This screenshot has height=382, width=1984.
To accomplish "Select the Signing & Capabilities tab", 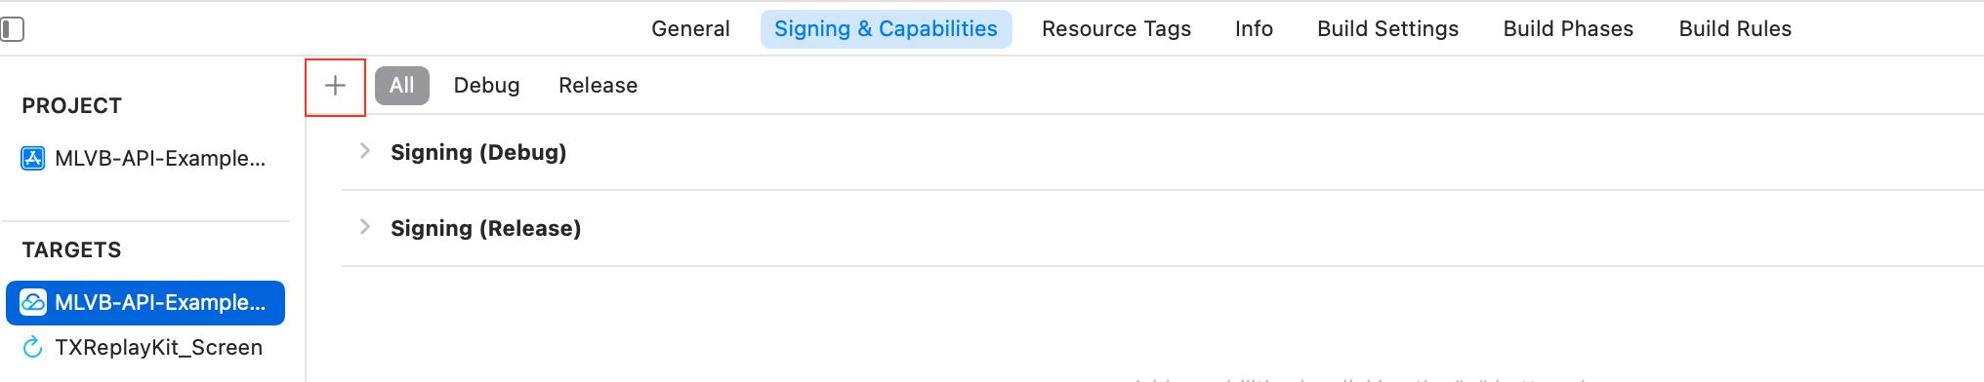I will [x=886, y=29].
